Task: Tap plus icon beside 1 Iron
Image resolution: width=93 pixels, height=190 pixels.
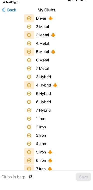Action: [x=29, y=119]
